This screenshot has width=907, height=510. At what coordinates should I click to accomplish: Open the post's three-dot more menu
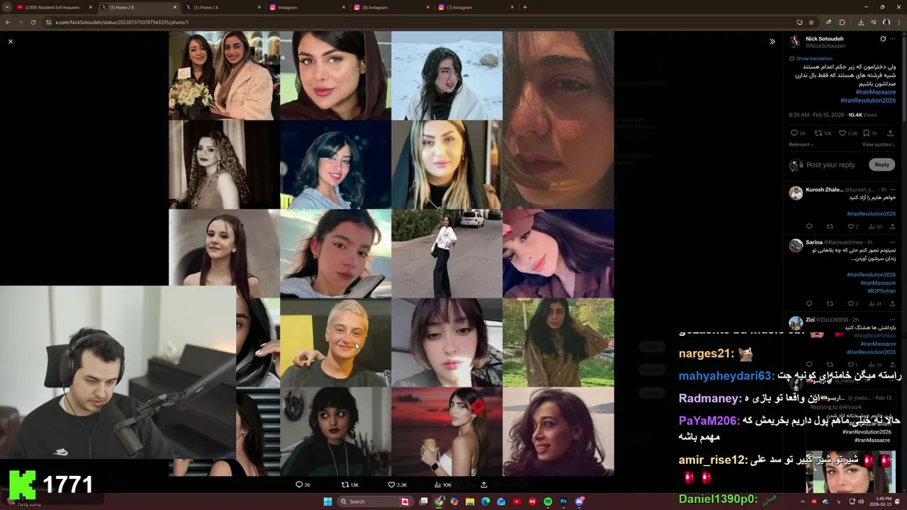pyautogui.click(x=893, y=39)
